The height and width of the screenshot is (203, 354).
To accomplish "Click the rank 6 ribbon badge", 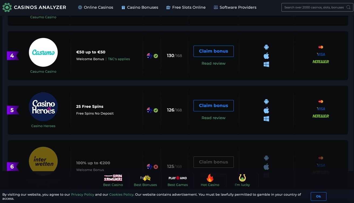I will [x=13, y=167].
